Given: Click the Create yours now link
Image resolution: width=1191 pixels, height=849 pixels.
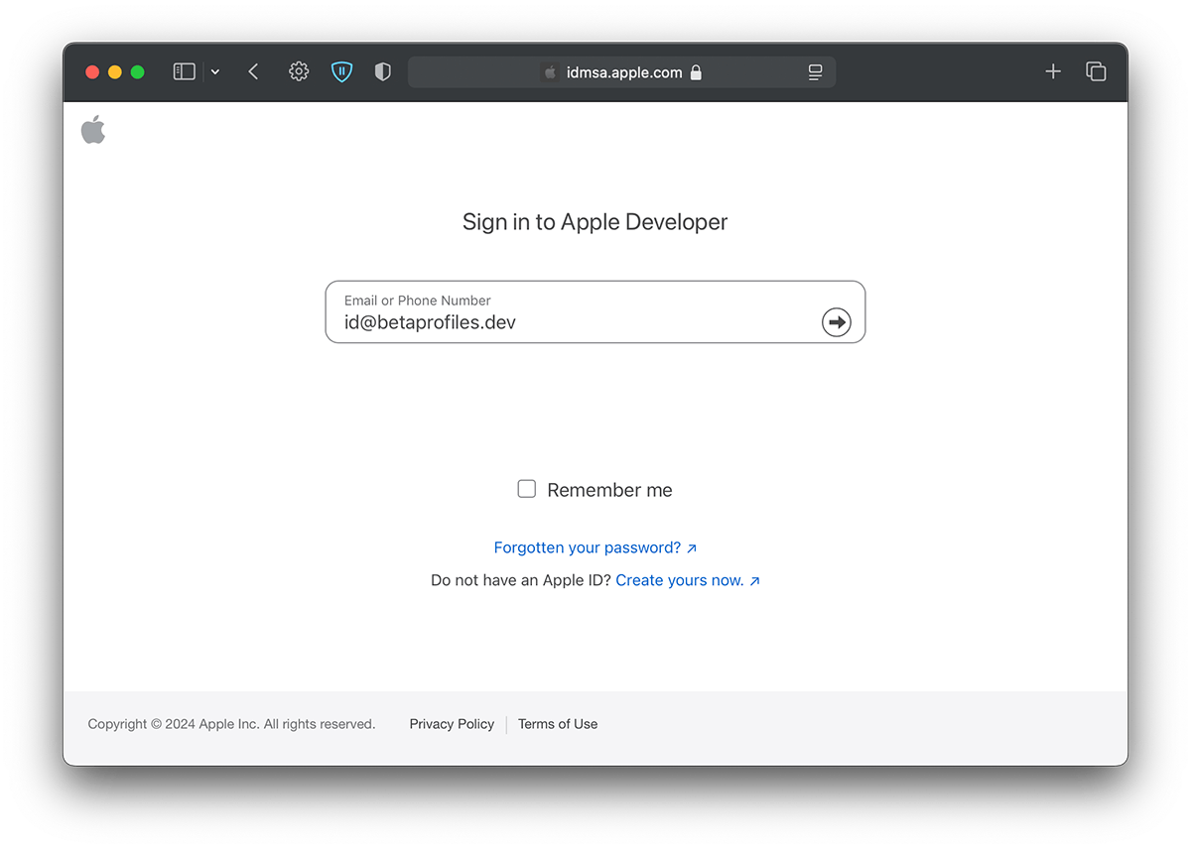Looking at the screenshot, I should click(688, 580).
